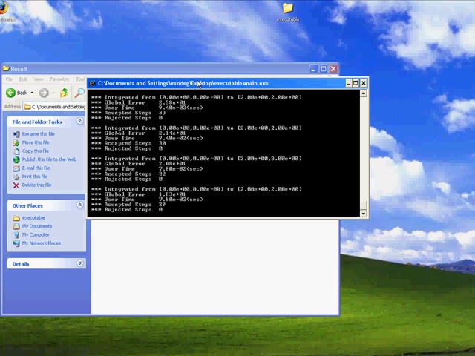Click the Address bar path field
This screenshot has width=475, height=356.
[55, 107]
